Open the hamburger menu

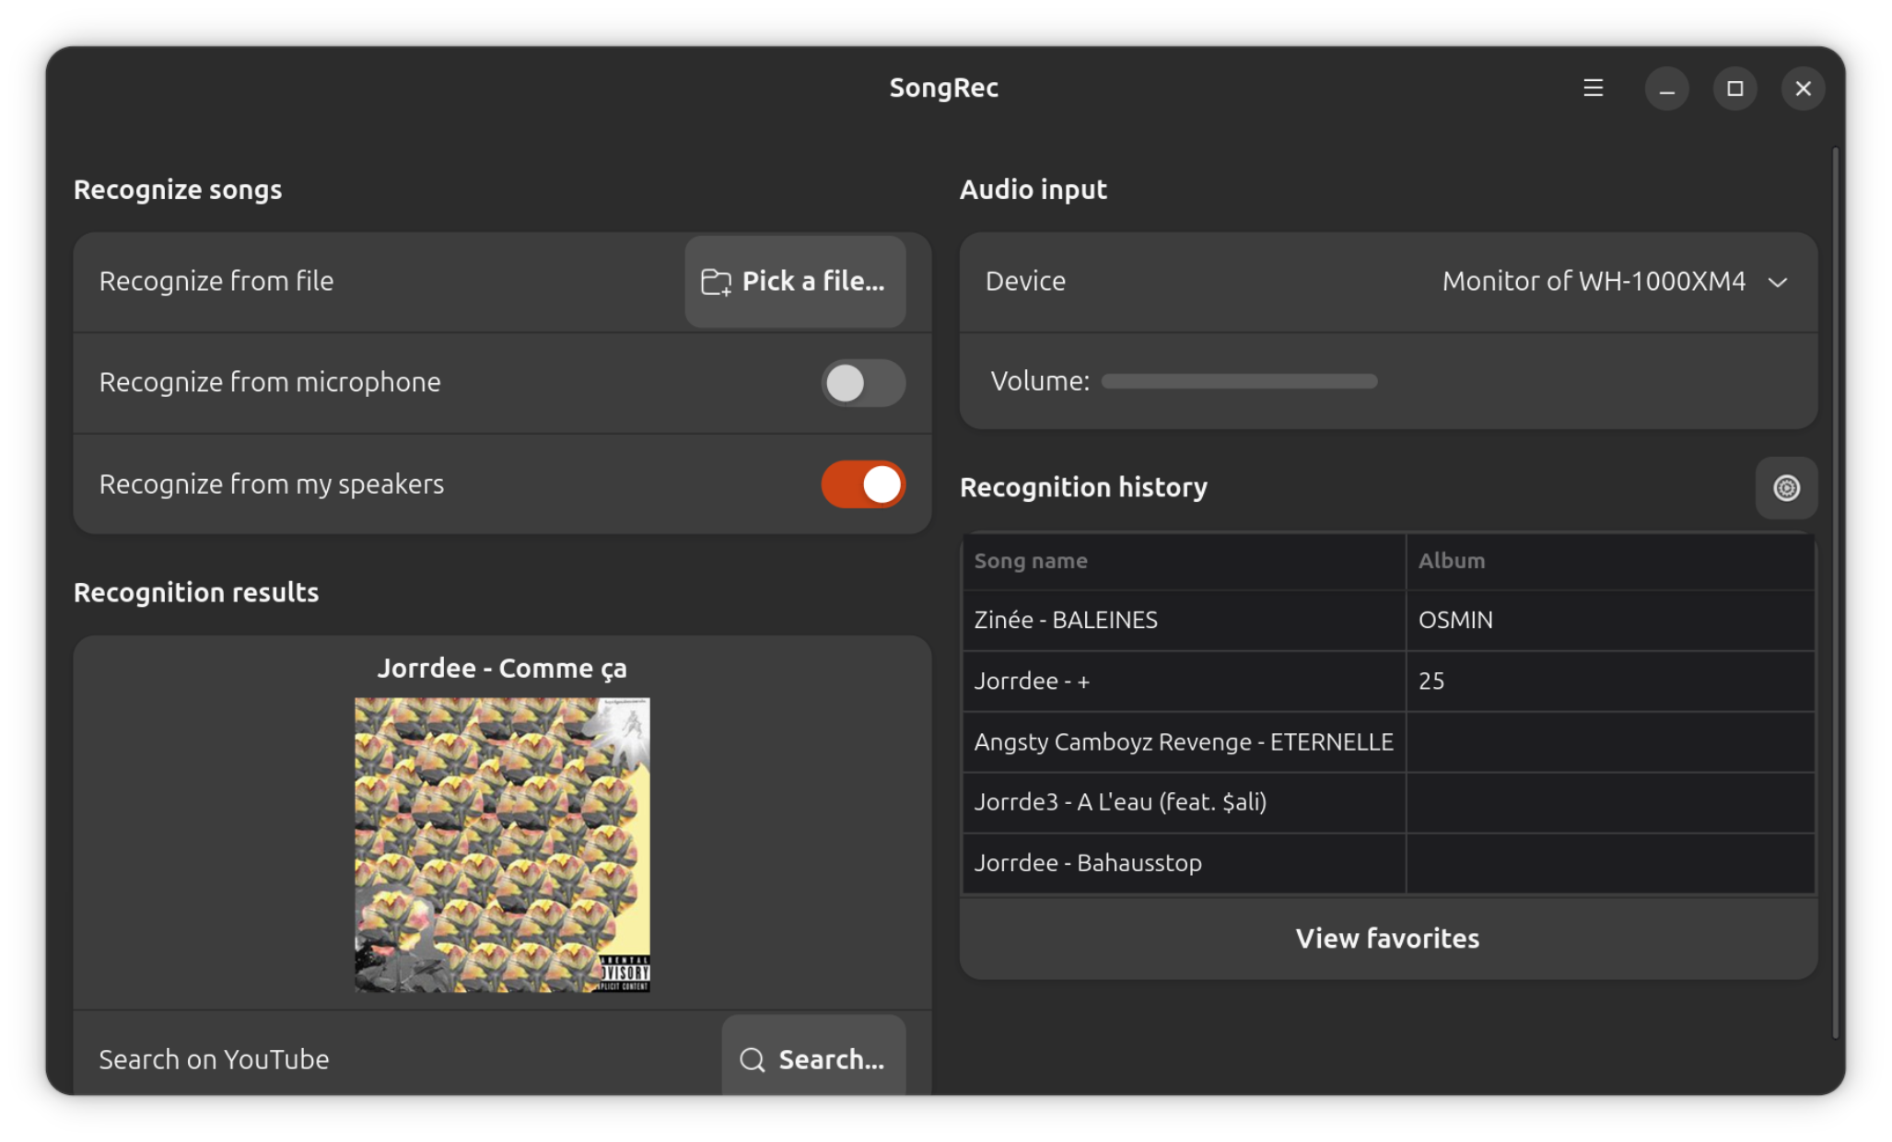coord(1593,88)
